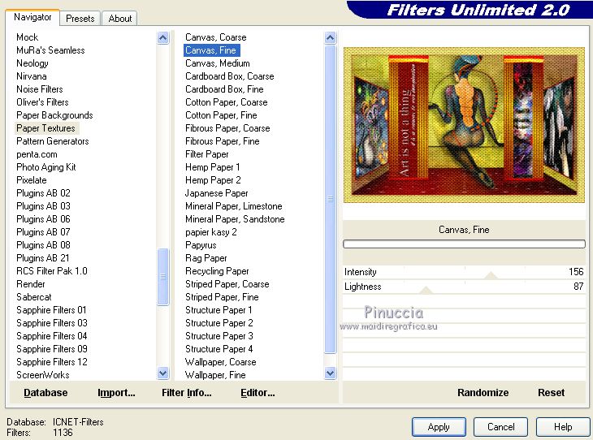Screen dimensions: 593x440
Task: Reset the filter settings
Action: point(551,393)
